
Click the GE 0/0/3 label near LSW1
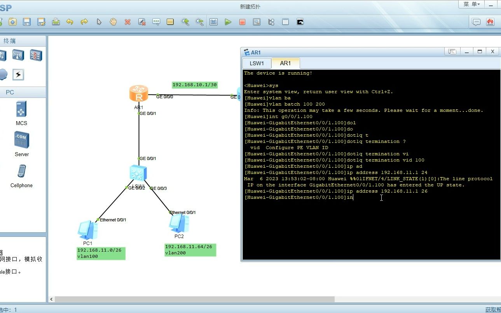pos(159,188)
